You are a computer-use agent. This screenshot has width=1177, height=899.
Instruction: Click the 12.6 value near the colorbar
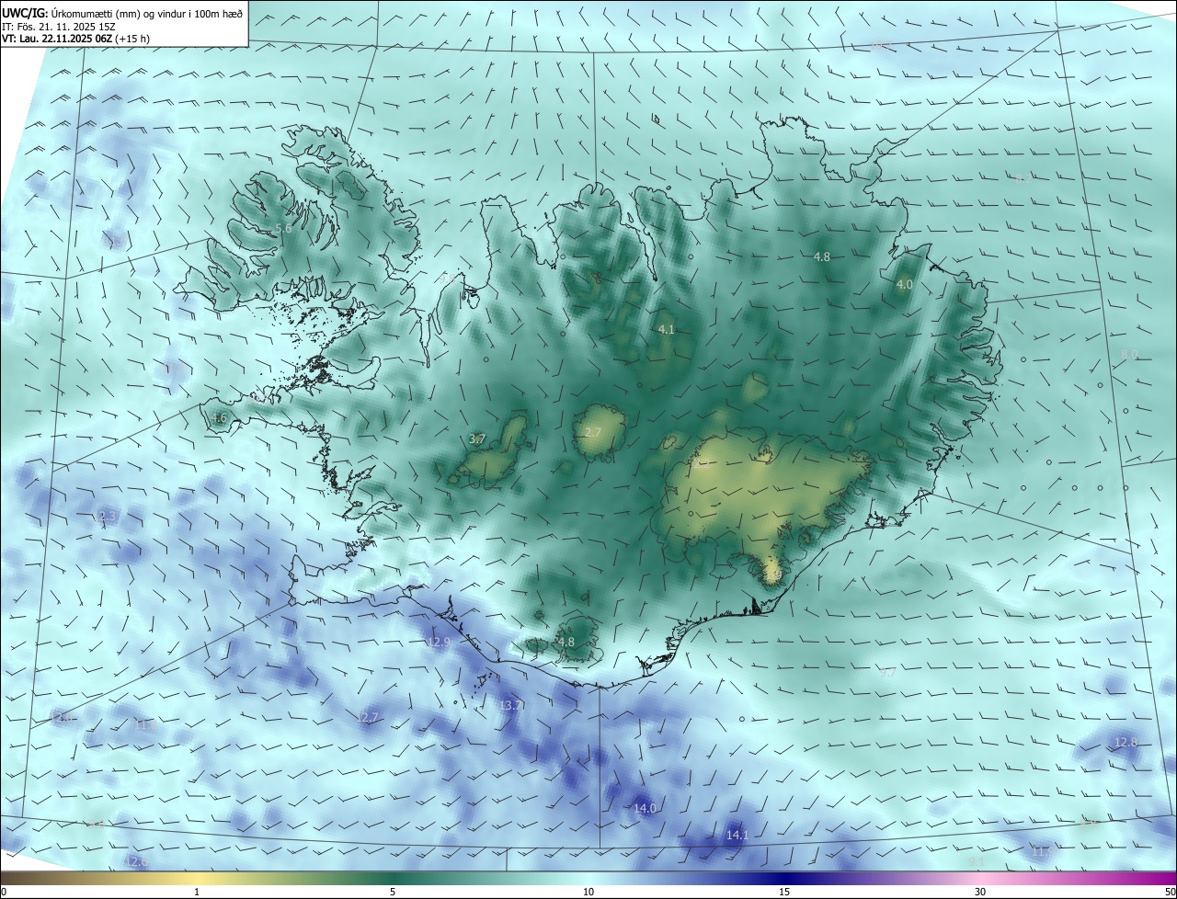point(135,861)
